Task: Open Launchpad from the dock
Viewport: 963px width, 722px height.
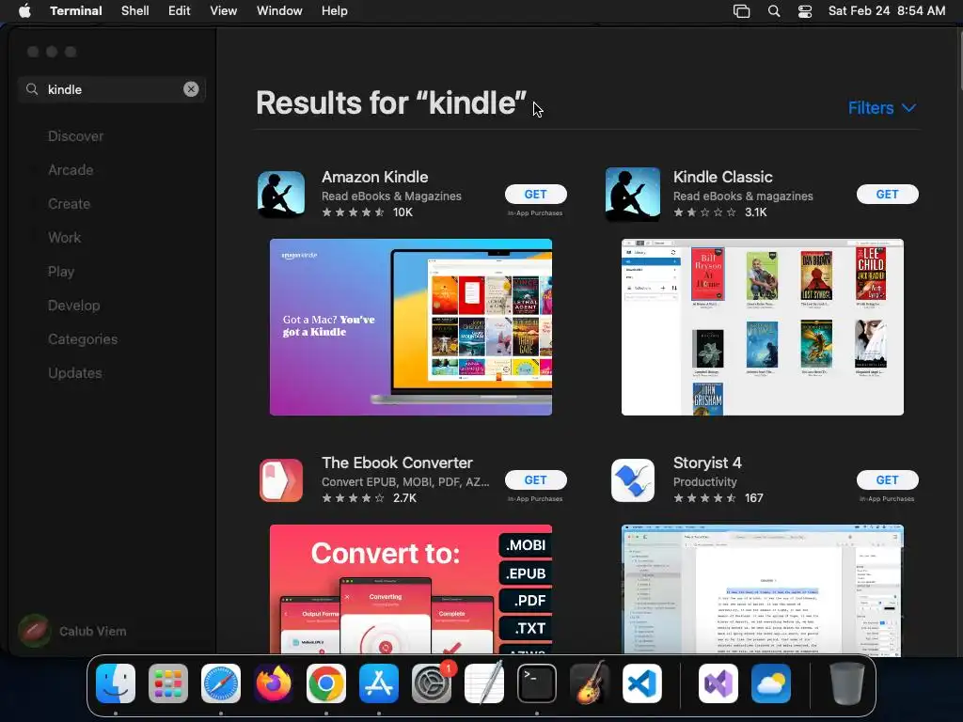Action: coord(168,683)
